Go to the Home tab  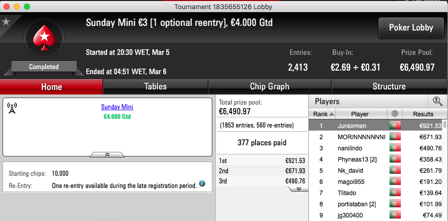click(x=51, y=87)
